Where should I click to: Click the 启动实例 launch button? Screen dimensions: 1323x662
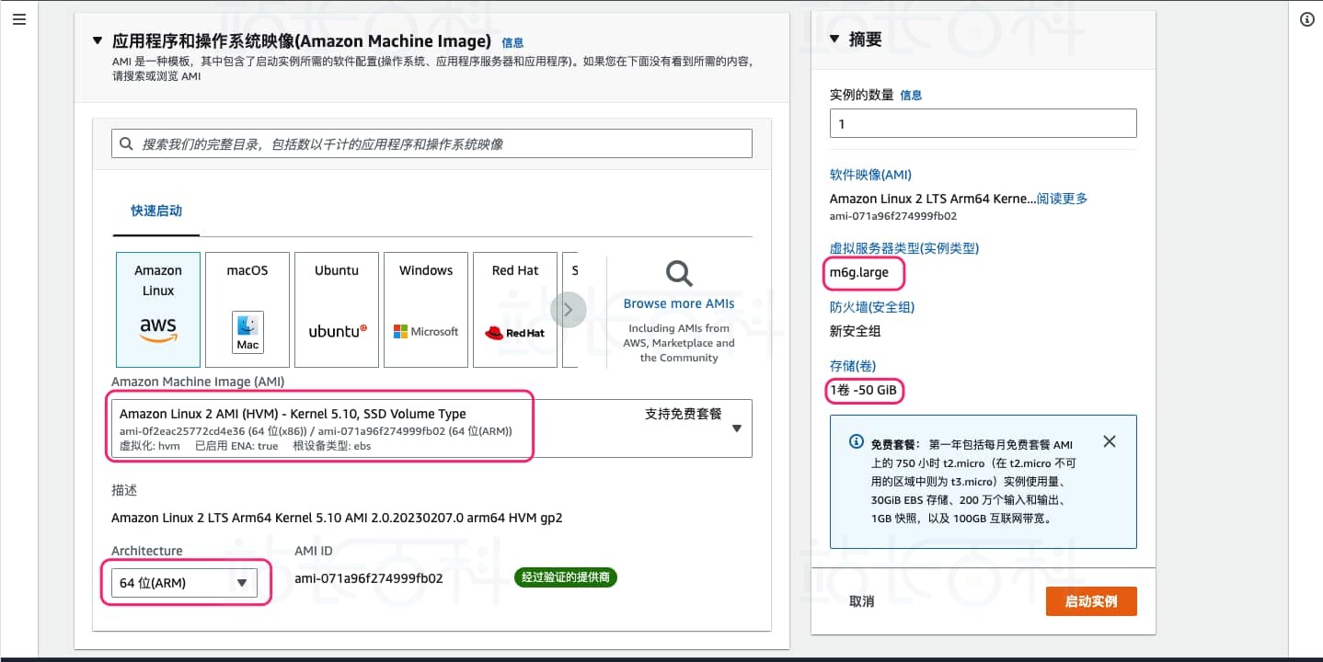point(1090,601)
